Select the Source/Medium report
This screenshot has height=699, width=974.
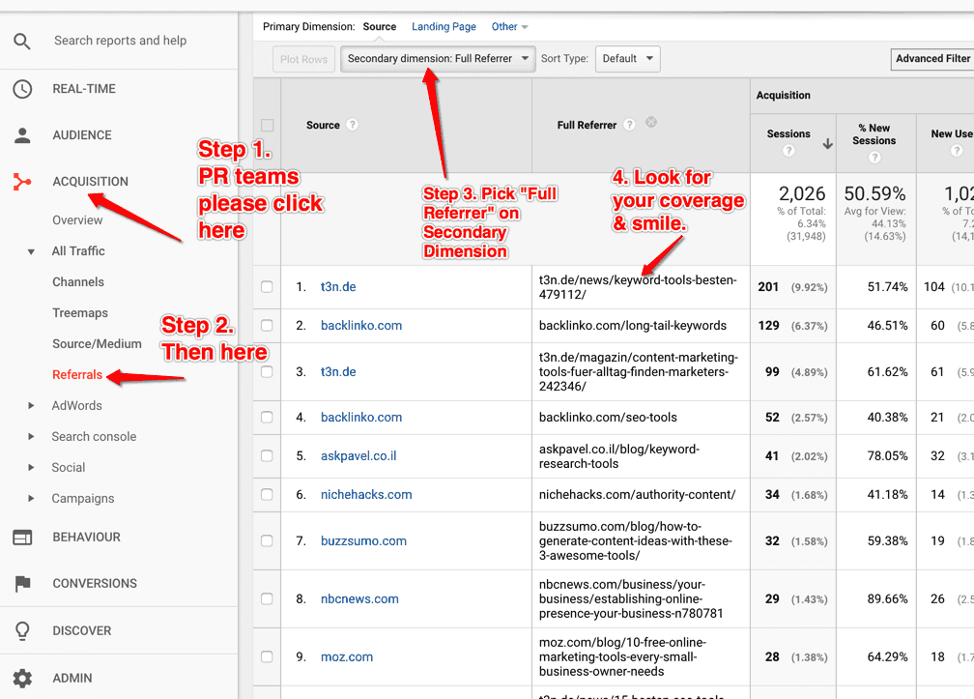(97, 343)
